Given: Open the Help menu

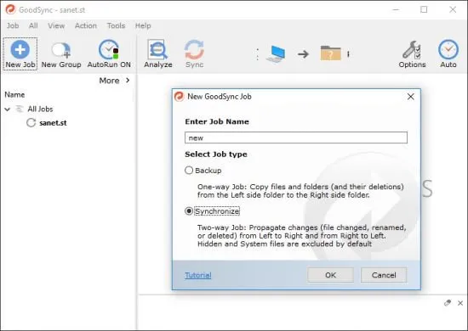Looking at the screenshot, I should [x=143, y=25].
